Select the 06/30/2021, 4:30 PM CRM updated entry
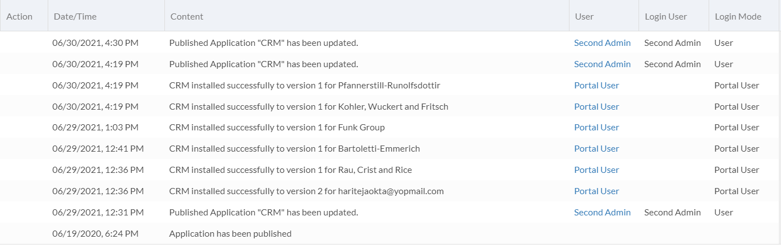The height and width of the screenshot is (249, 781). coord(391,43)
